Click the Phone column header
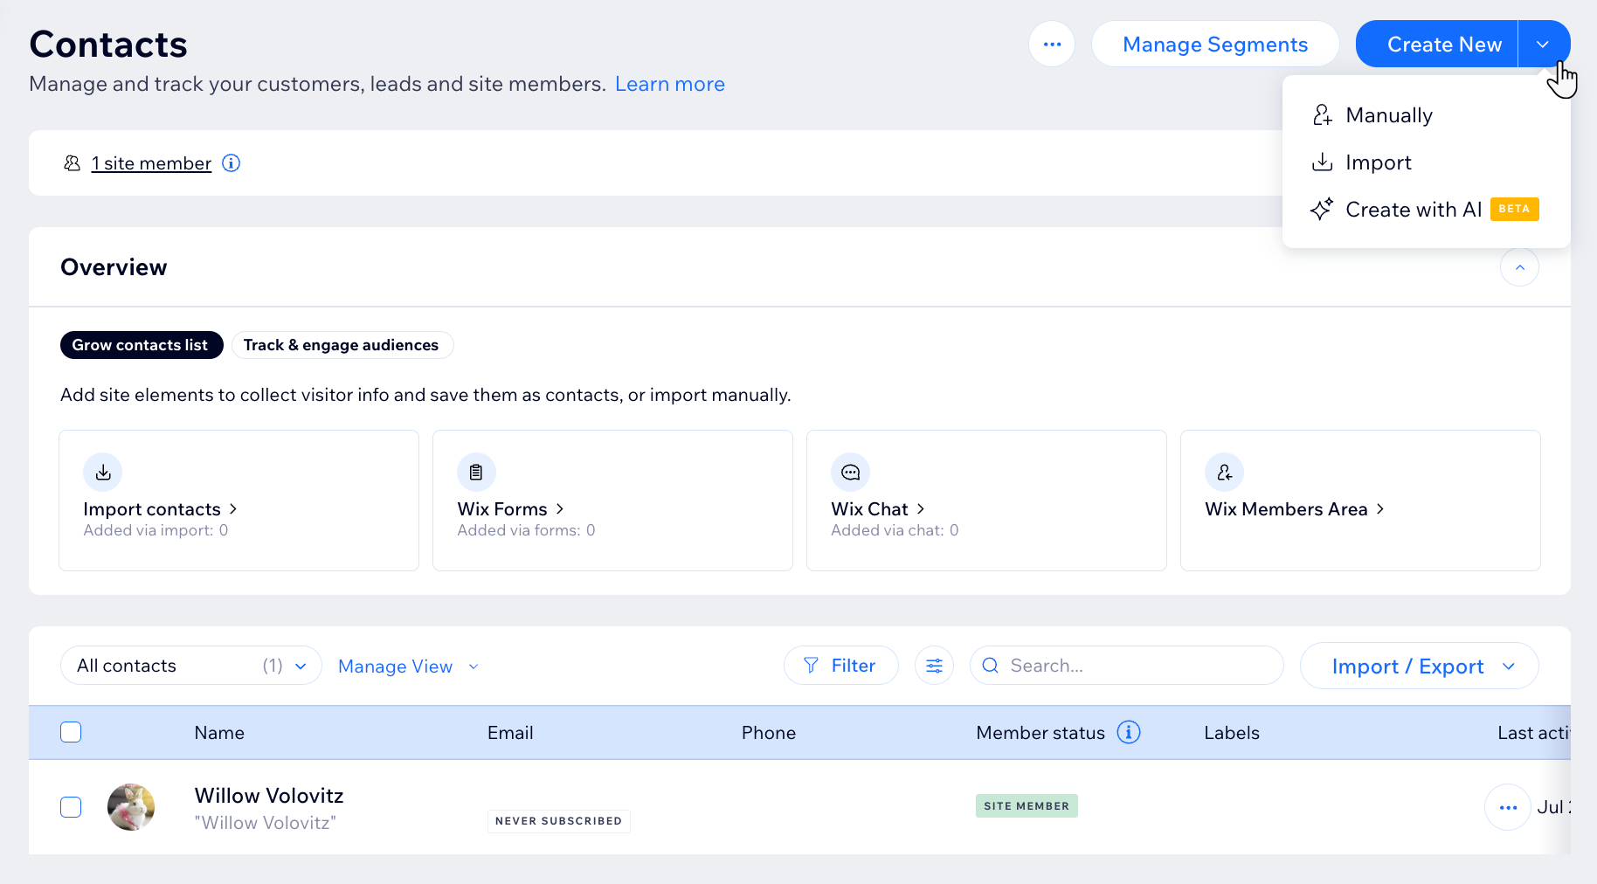 [769, 733]
